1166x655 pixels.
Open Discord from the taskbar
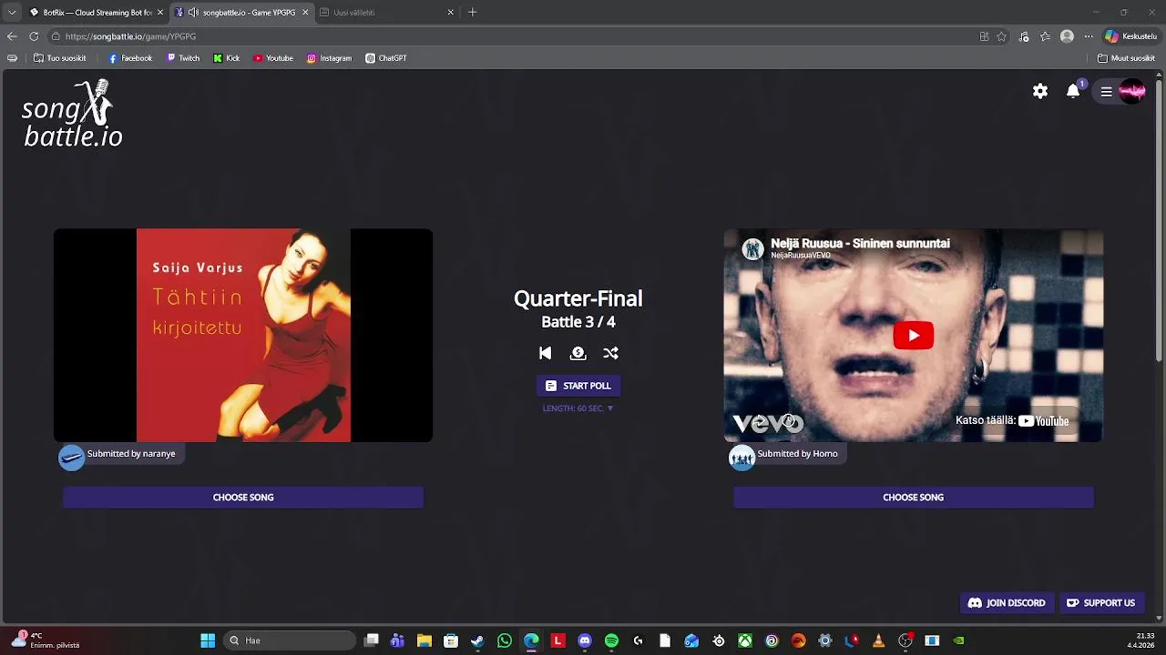(585, 640)
